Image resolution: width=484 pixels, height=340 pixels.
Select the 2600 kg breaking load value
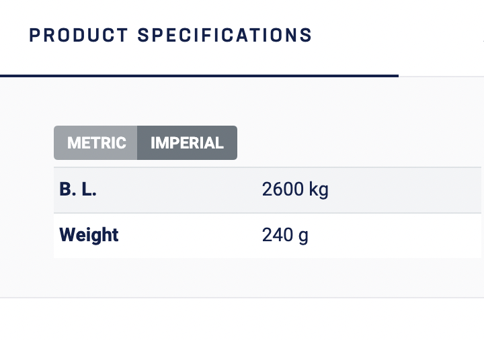(x=294, y=190)
